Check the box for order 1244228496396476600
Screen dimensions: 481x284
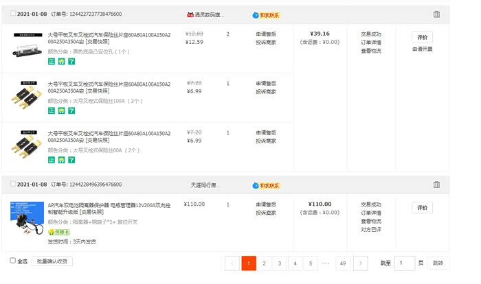(x=13, y=185)
